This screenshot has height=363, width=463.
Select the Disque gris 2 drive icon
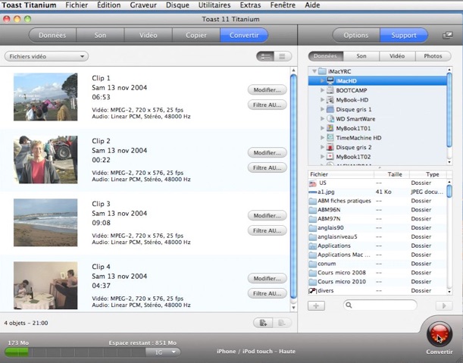tap(330, 147)
